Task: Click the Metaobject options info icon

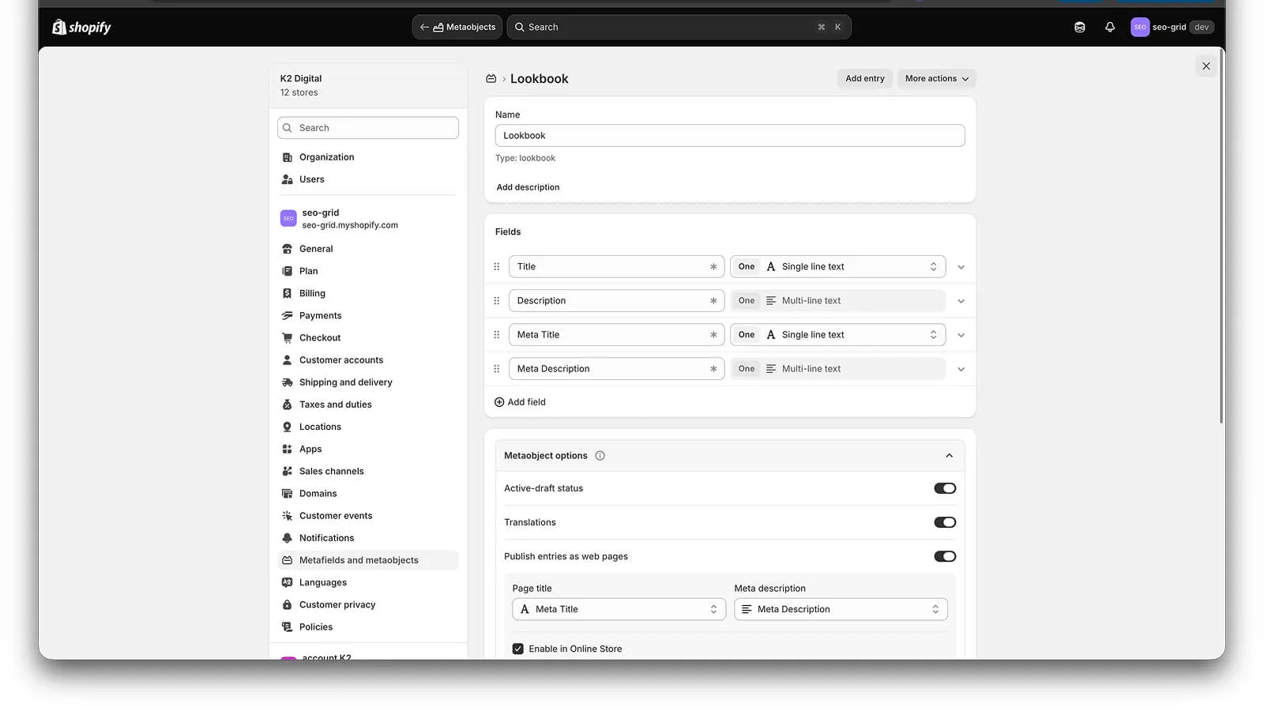Action: (x=600, y=456)
